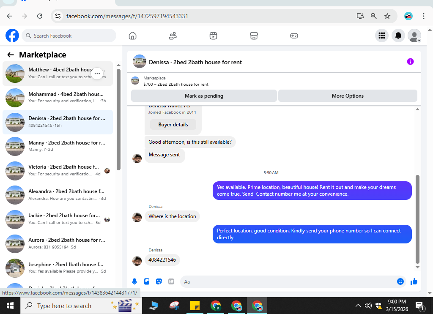Open the Reels video tab icon

coord(213,36)
